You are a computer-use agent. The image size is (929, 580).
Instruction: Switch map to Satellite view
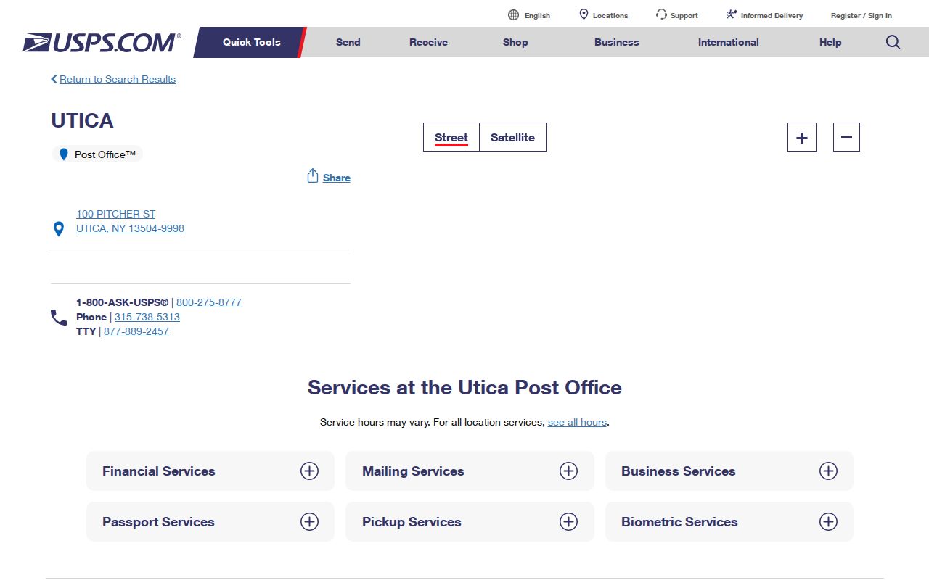512,137
